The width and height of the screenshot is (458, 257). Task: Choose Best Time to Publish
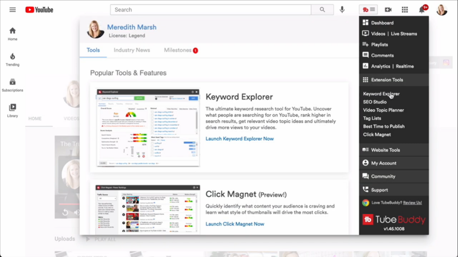(x=384, y=126)
